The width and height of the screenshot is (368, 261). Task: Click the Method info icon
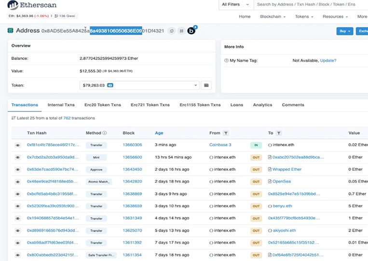105,133
